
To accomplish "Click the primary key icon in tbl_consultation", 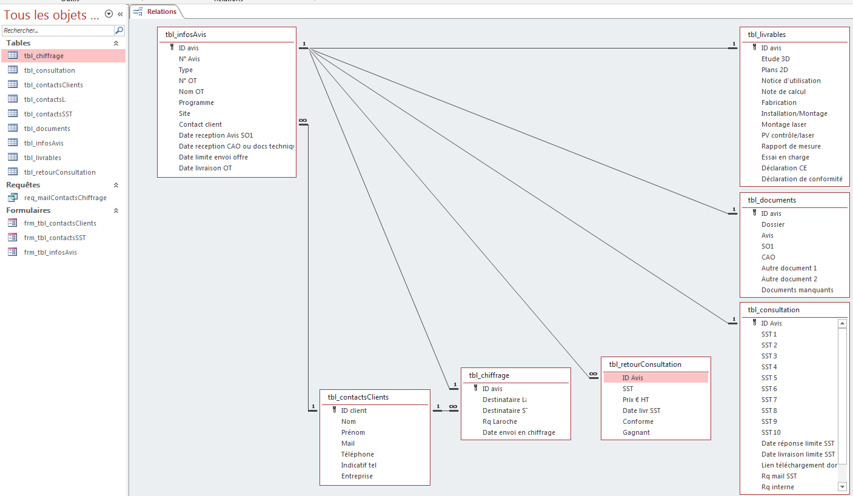I will click(755, 323).
